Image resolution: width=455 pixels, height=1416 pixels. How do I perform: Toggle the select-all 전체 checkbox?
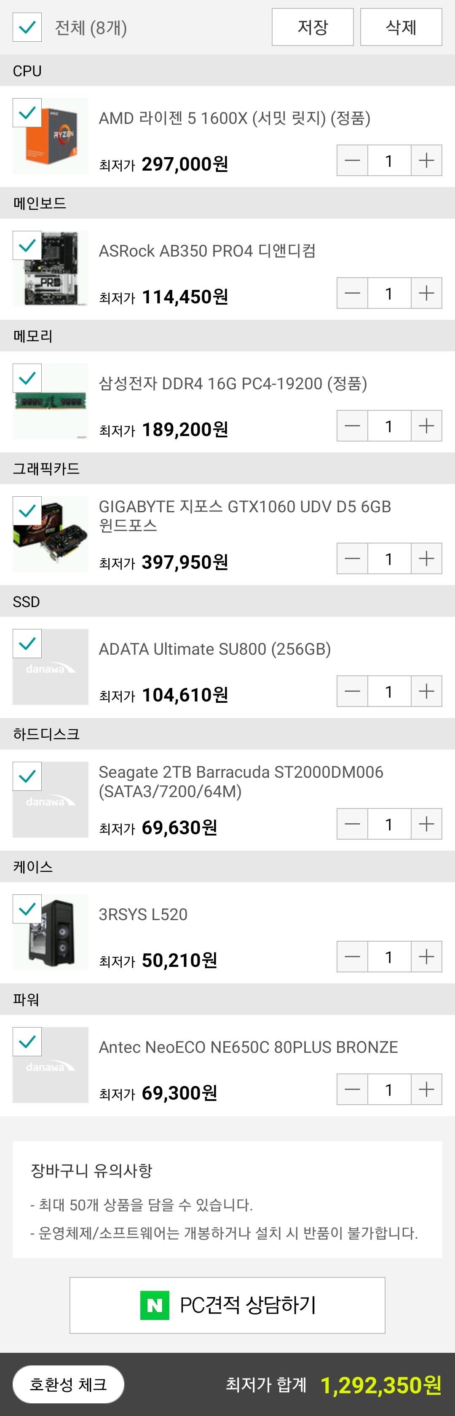pos(27,27)
